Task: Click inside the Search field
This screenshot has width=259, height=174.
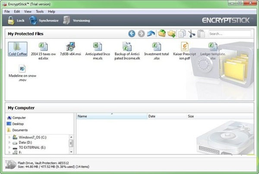Action: [x=229, y=34]
